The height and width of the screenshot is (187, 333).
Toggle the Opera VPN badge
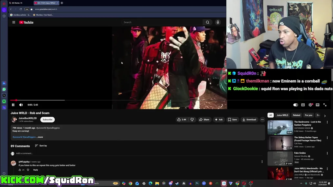coord(27,9)
